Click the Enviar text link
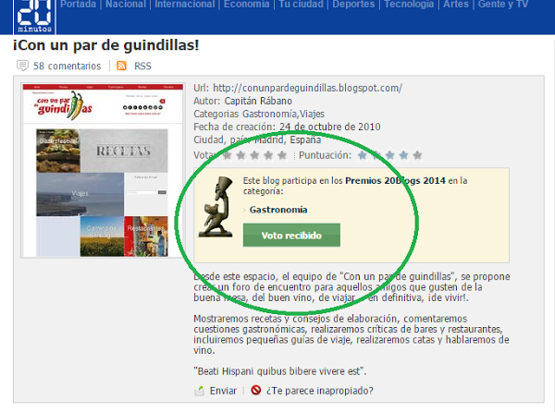Screen dimensions: 555x412 [223, 391]
